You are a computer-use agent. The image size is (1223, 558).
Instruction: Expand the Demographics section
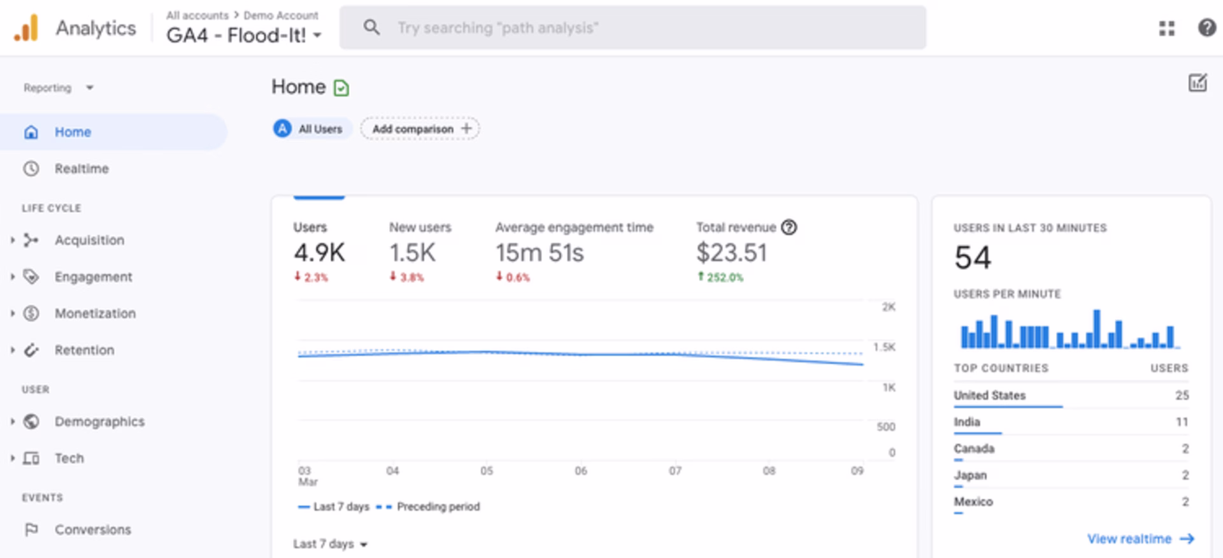coord(99,422)
